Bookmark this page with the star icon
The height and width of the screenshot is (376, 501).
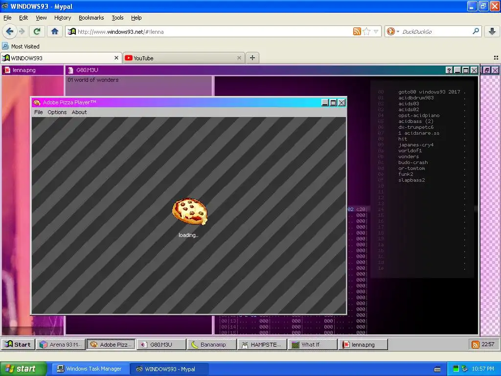pos(366,31)
